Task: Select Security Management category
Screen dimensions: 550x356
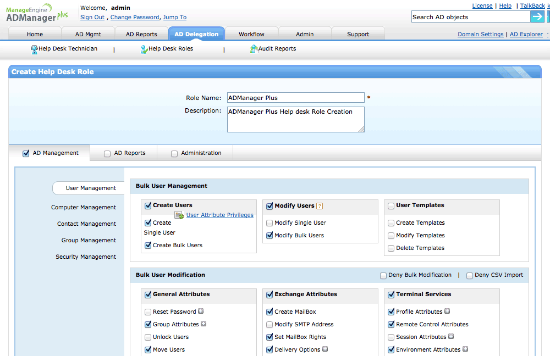Action: (x=86, y=257)
